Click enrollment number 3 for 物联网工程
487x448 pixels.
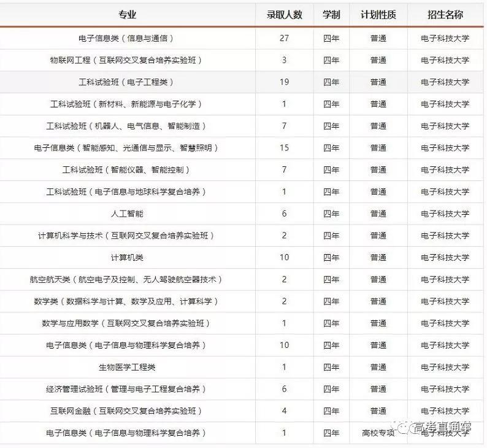(x=284, y=60)
